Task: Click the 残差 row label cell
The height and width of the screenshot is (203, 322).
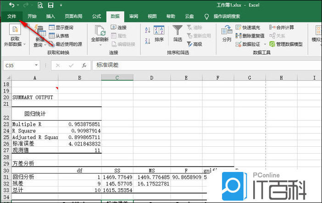Action: tap(35, 183)
